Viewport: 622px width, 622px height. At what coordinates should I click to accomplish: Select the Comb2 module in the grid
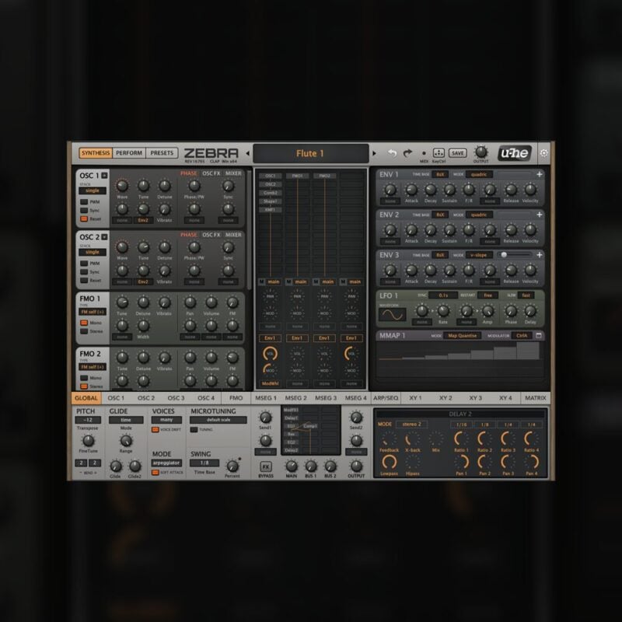pos(271,193)
